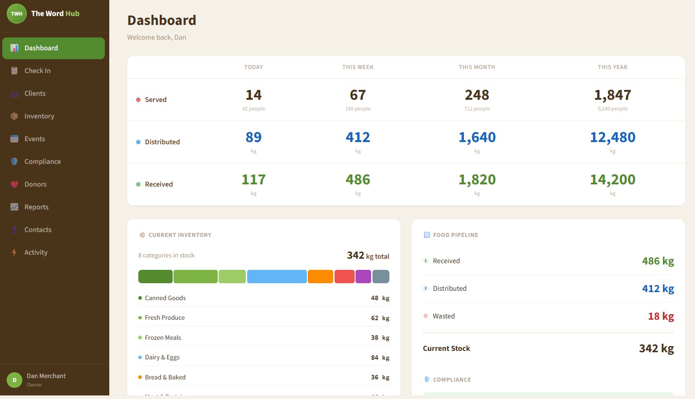Click the Served row label
The width and height of the screenshot is (695, 399).
tap(156, 99)
